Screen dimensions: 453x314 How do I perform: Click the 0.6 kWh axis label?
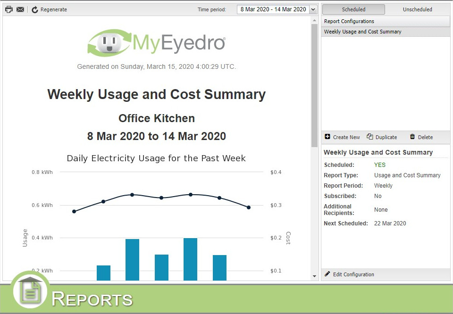pyautogui.click(x=42, y=205)
